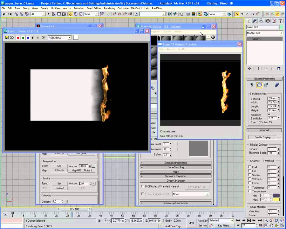This screenshot has height=229, width=286.
Task: Enable the Adaptive checkbox
Action: pos(269,114)
